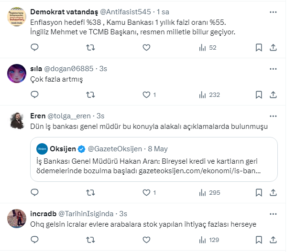
Task: Reply to Demokrat vatandaş's tweet
Action: click(x=34, y=47)
